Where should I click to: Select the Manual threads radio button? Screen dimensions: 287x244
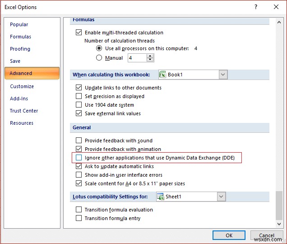click(99, 58)
